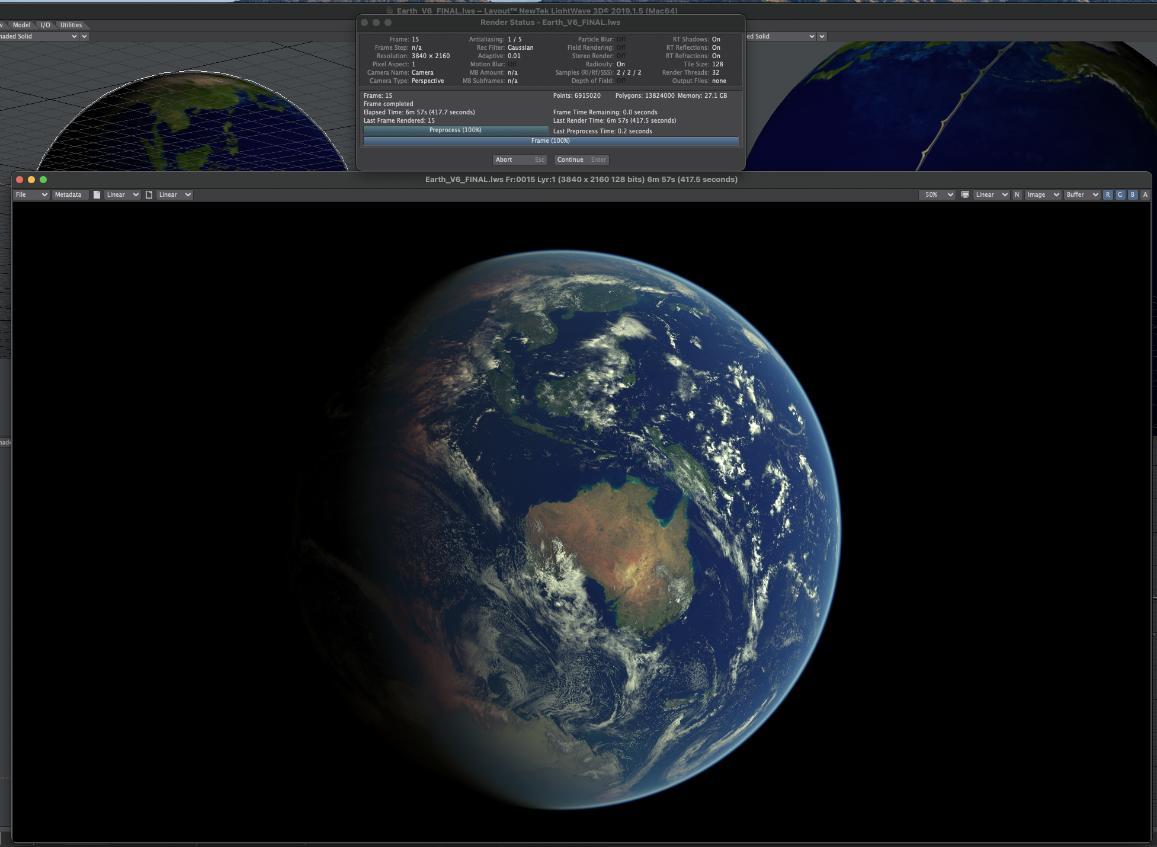Open the Model tab
This screenshot has width=1157, height=847.
pyautogui.click(x=22, y=25)
